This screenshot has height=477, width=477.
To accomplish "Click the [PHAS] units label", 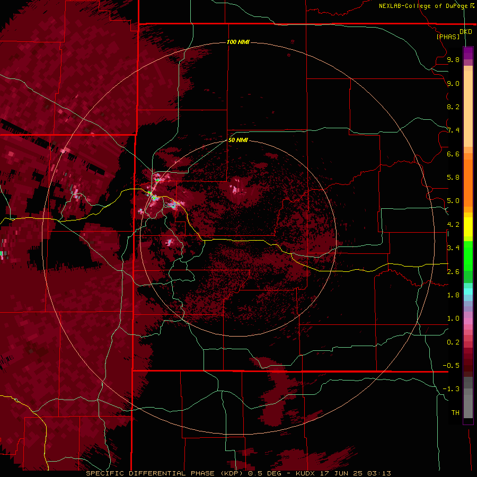I will 448,37.
